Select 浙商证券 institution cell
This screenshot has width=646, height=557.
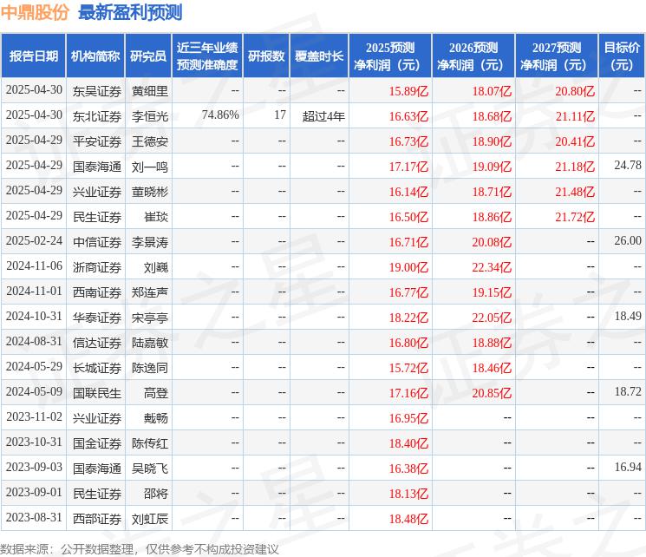(97, 267)
